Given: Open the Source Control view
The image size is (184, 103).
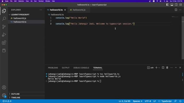Looking at the screenshot, I should click(4, 27).
